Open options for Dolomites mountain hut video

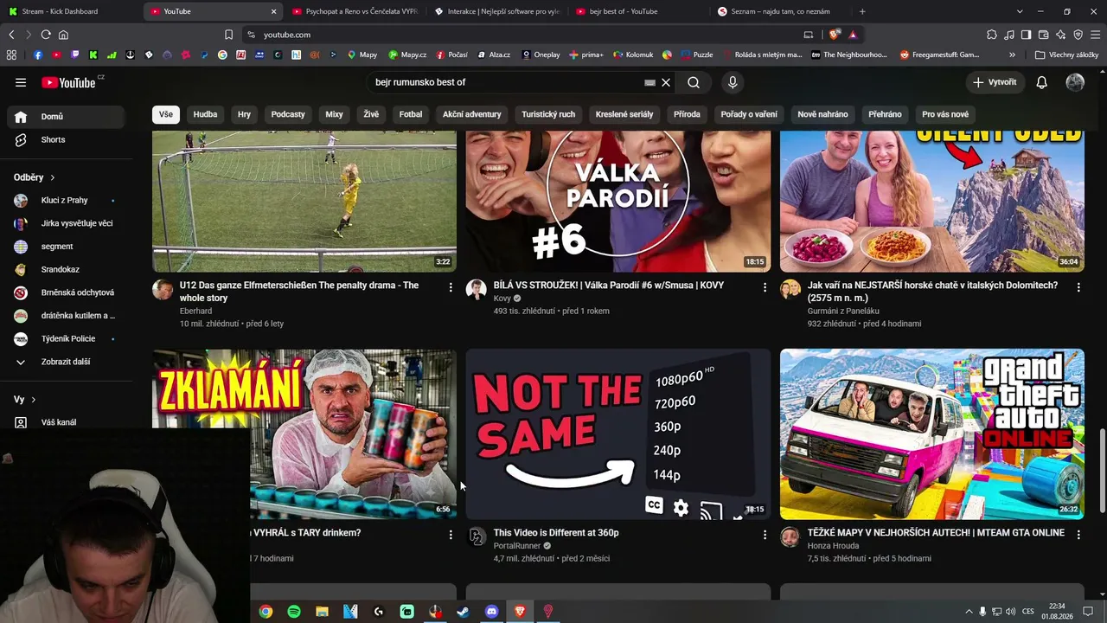point(1078,287)
